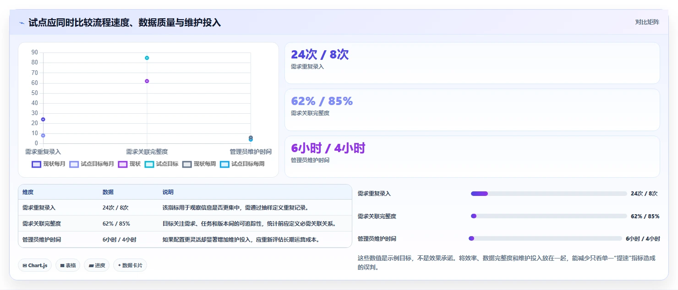Viewport: 678px width, 290px height.
Task: Click the y-axis value 90 on chart
Action: (x=35, y=53)
